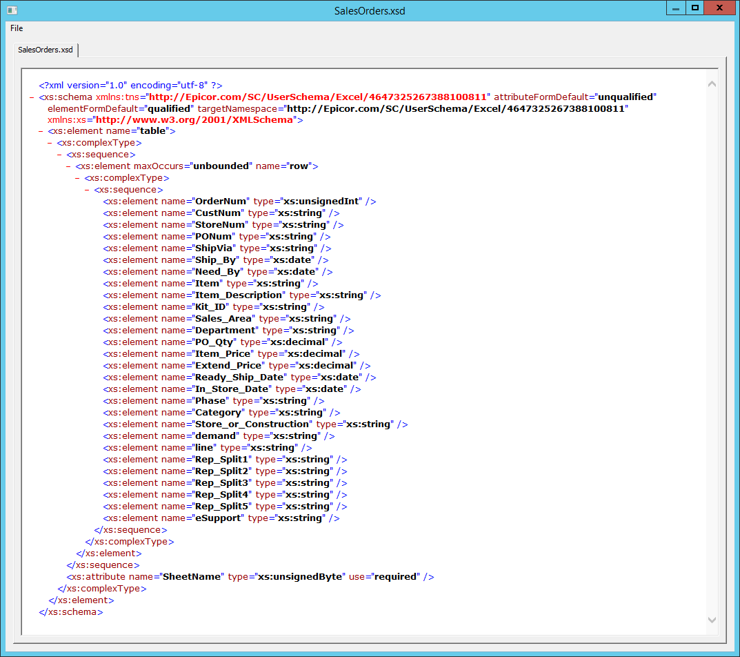
Task: Click the application icon in title bar
Action: [12, 10]
